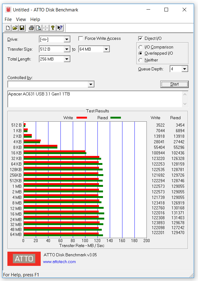The height and width of the screenshot is (281, 198).
Task: Click the move crosshair toolbar icon
Action: pos(45,28)
